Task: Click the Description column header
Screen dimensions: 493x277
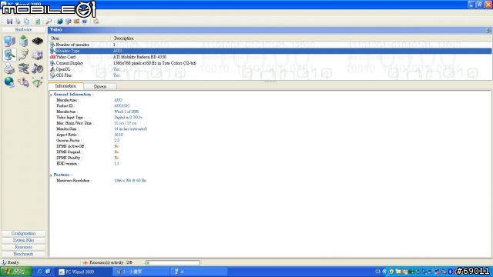Action: (301, 38)
